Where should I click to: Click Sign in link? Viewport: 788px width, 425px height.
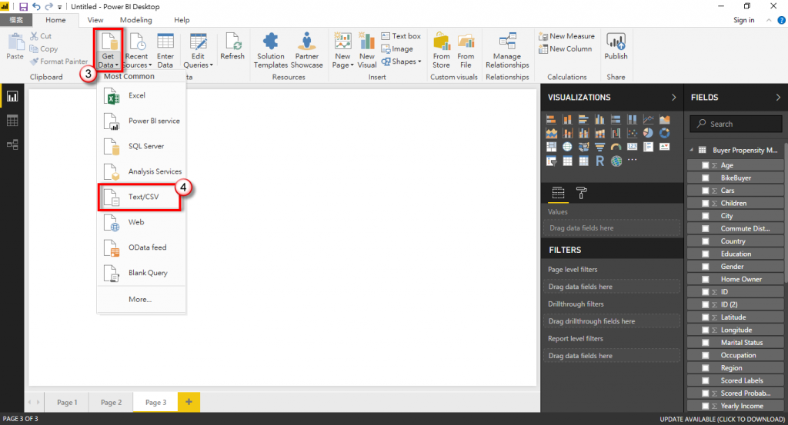click(744, 20)
